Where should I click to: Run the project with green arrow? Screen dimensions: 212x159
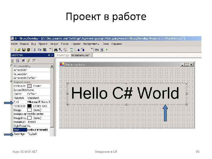point(107,50)
